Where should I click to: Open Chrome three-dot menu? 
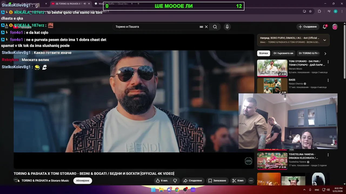tap(342, 11)
